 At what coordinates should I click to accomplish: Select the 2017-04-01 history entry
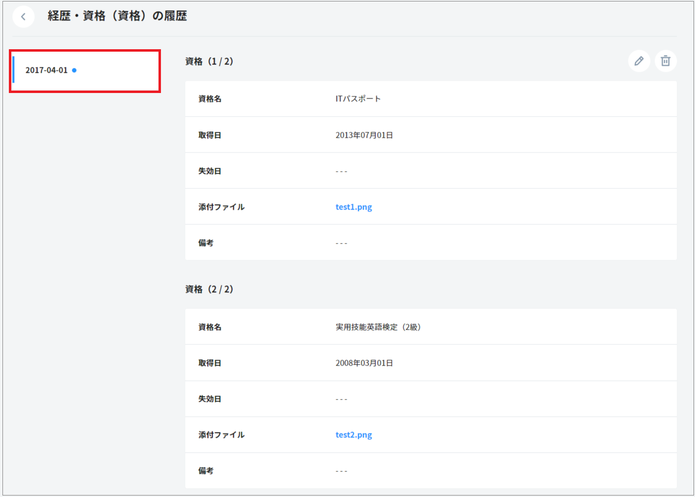(47, 70)
